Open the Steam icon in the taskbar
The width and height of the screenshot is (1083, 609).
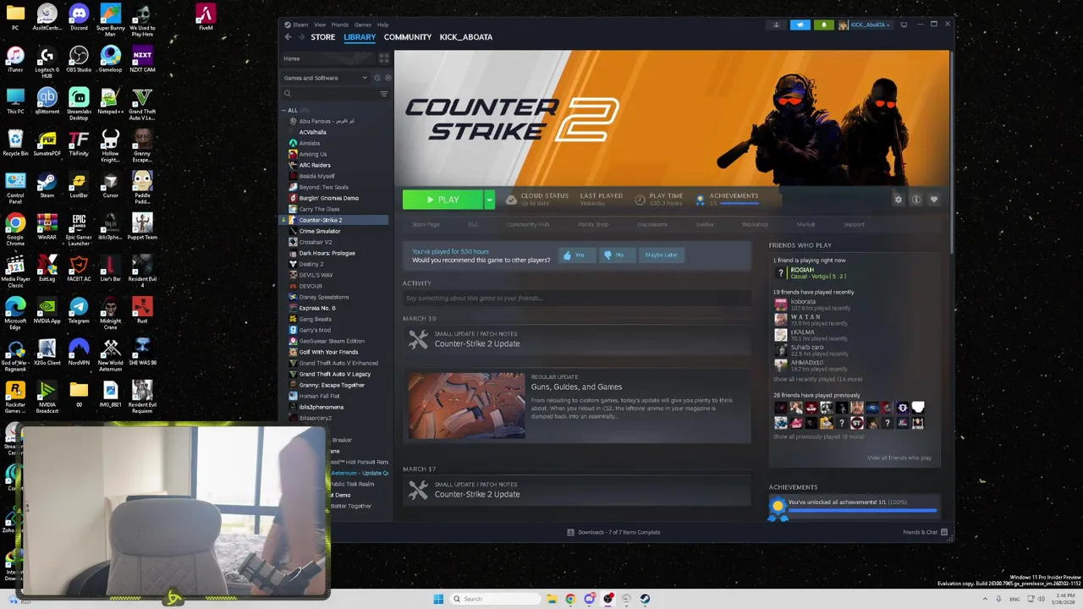645,599
